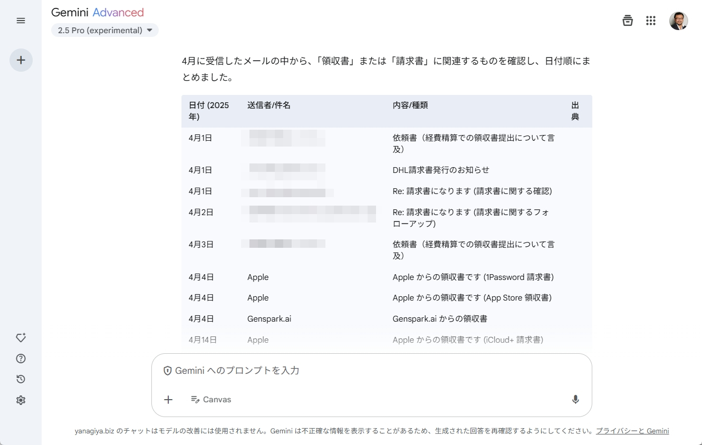The height and width of the screenshot is (445, 702).
Task: Open the activity history clock icon
Action: (x=21, y=379)
